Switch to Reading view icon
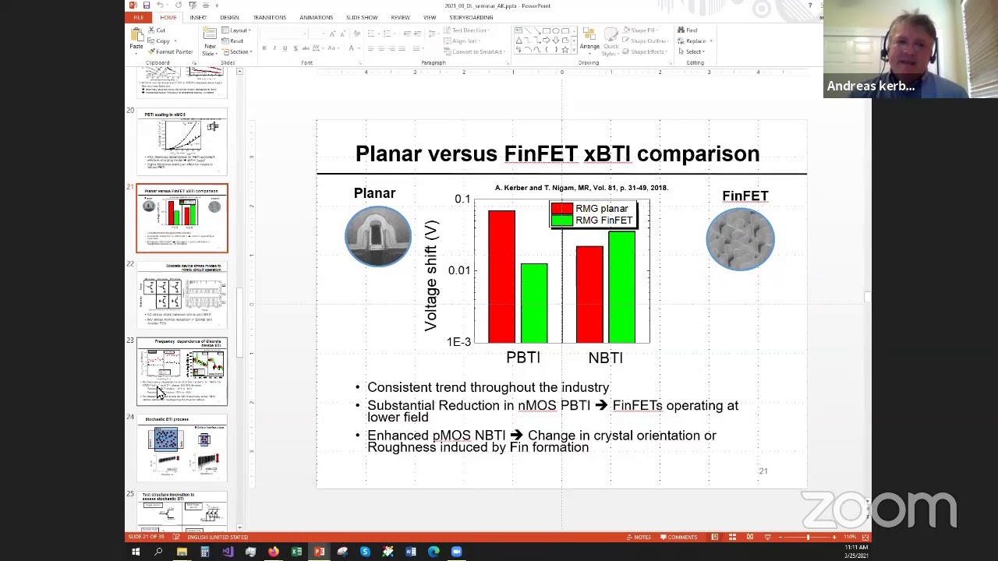 tap(750, 537)
